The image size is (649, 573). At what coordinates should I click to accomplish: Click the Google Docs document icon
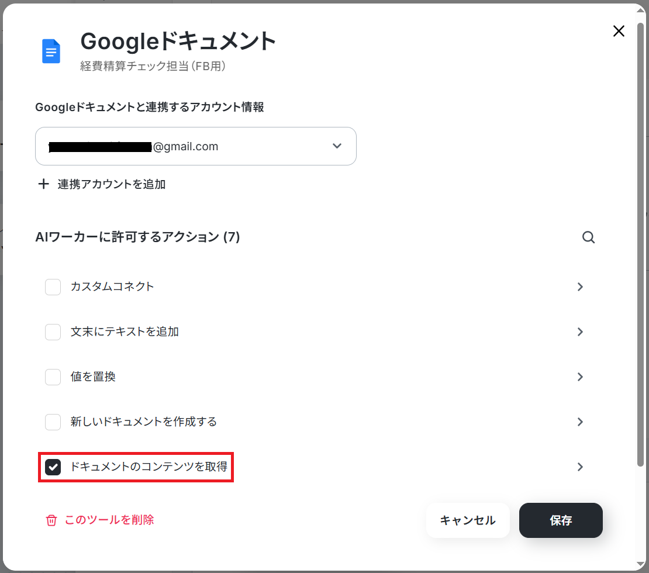click(x=51, y=51)
